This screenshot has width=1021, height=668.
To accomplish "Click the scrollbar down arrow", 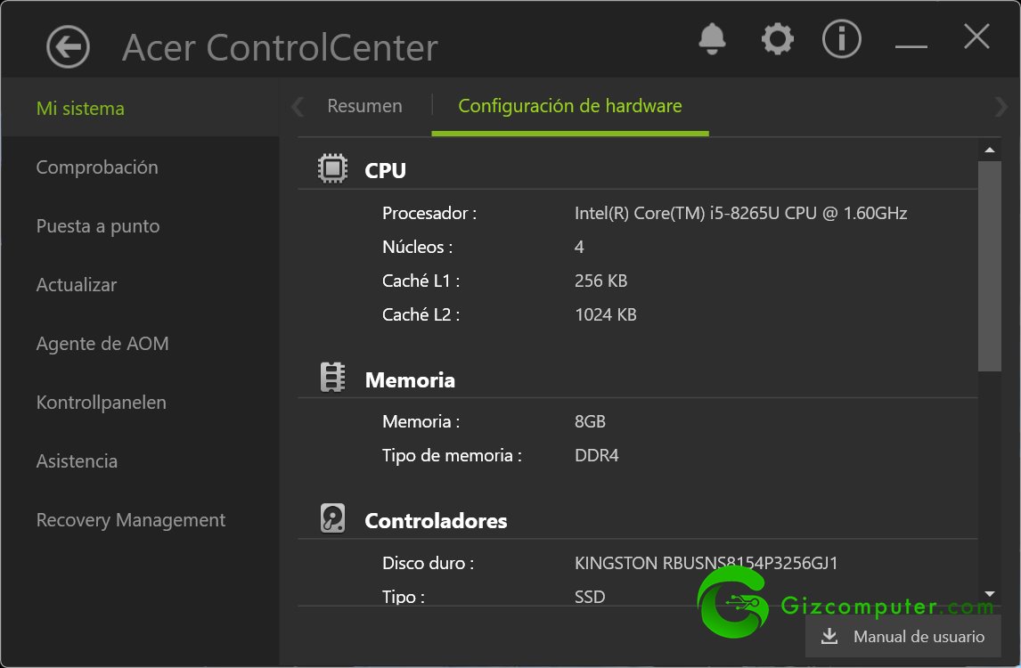I will click(x=990, y=594).
